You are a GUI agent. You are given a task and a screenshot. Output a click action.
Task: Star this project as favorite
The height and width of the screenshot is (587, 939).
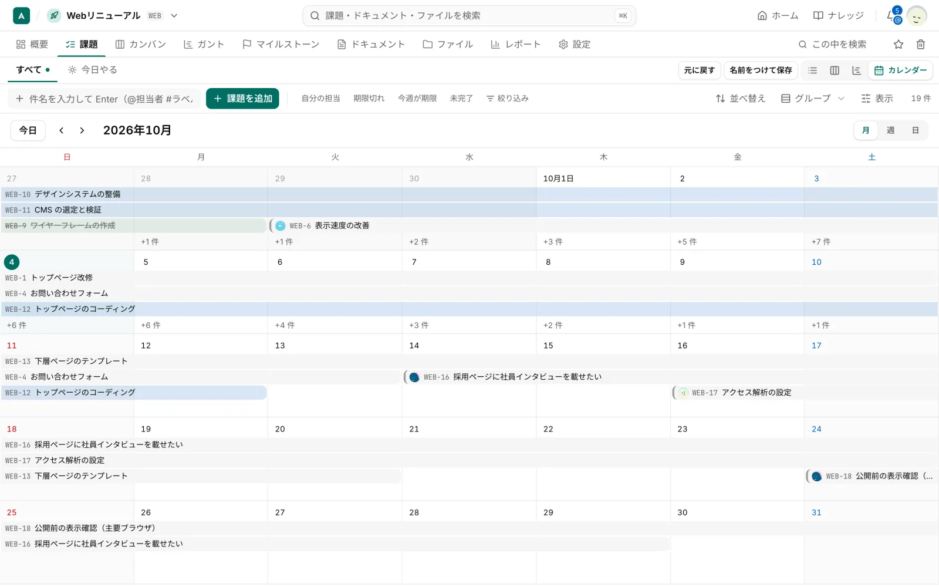tap(898, 45)
